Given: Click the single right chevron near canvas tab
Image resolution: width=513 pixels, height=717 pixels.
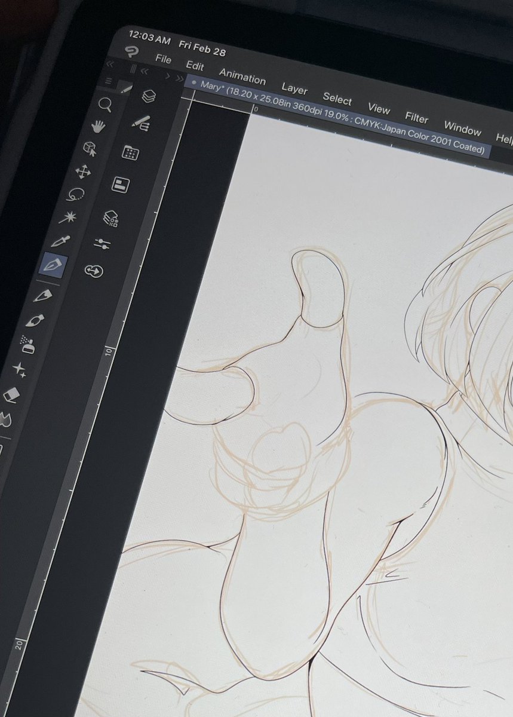Looking at the screenshot, I should pos(168,77).
